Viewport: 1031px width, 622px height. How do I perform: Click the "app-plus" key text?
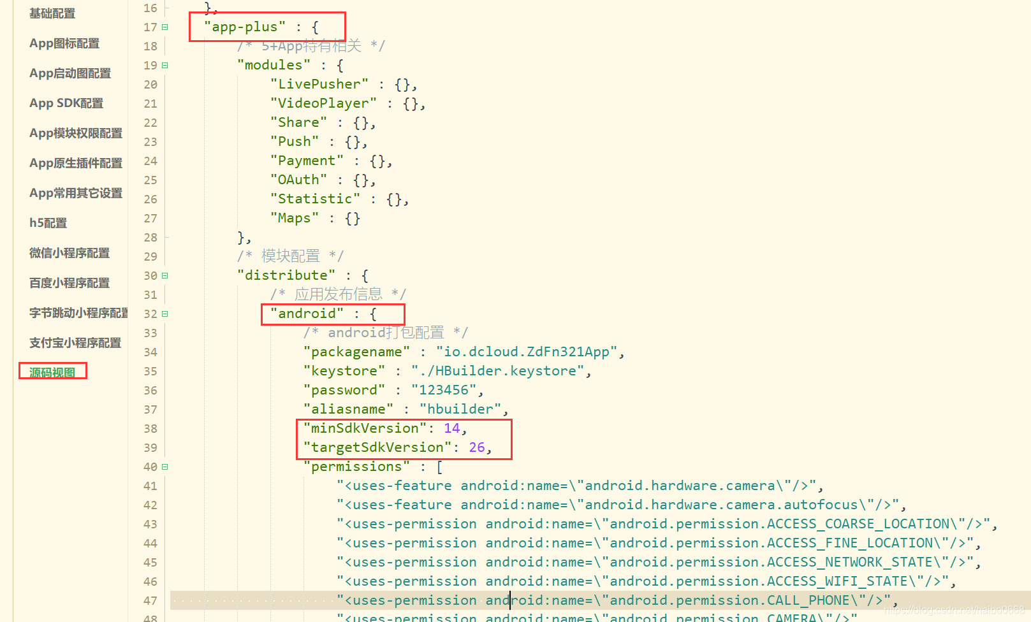pos(245,27)
